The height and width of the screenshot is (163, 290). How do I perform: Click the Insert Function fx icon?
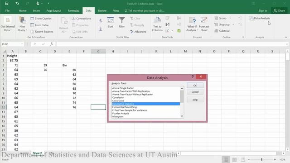pos(51,44)
